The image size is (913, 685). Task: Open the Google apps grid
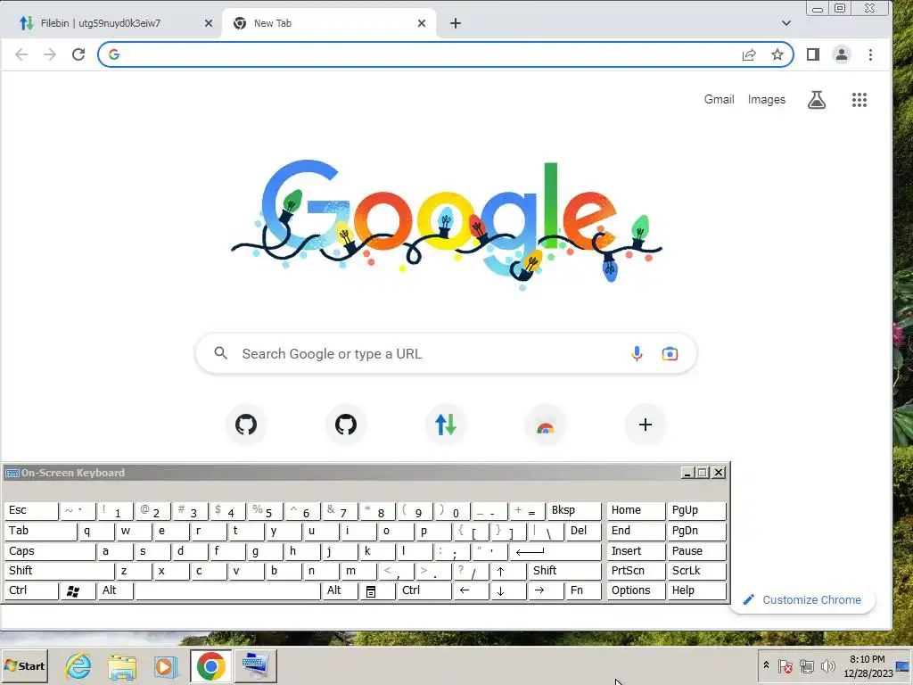point(860,100)
